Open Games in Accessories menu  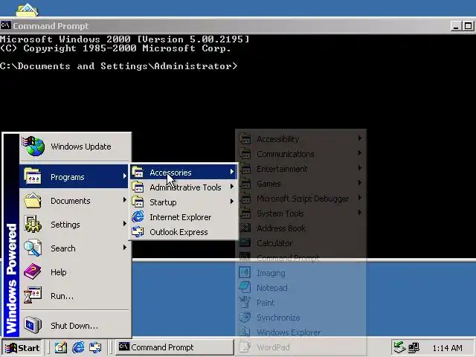click(300, 184)
